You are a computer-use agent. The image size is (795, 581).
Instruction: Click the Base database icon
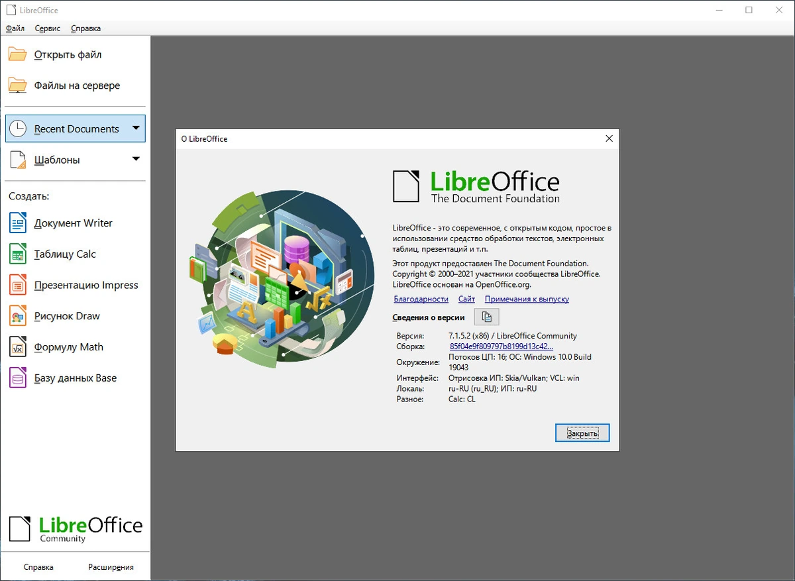pos(18,378)
